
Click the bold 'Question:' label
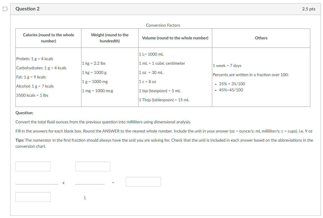coord(24,113)
